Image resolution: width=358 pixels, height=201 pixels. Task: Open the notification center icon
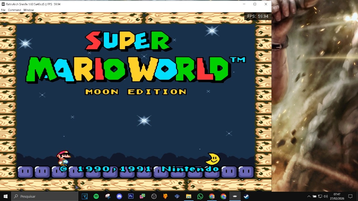pyautogui.click(x=350, y=196)
